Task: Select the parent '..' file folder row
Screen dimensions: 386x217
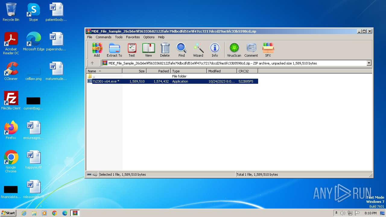Action: click(x=172, y=76)
